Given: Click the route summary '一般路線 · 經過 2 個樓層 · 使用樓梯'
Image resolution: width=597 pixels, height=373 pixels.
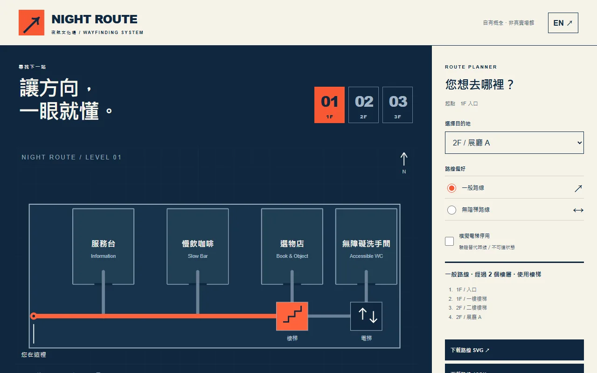Looking at the screenshot, I should point(493,275).
